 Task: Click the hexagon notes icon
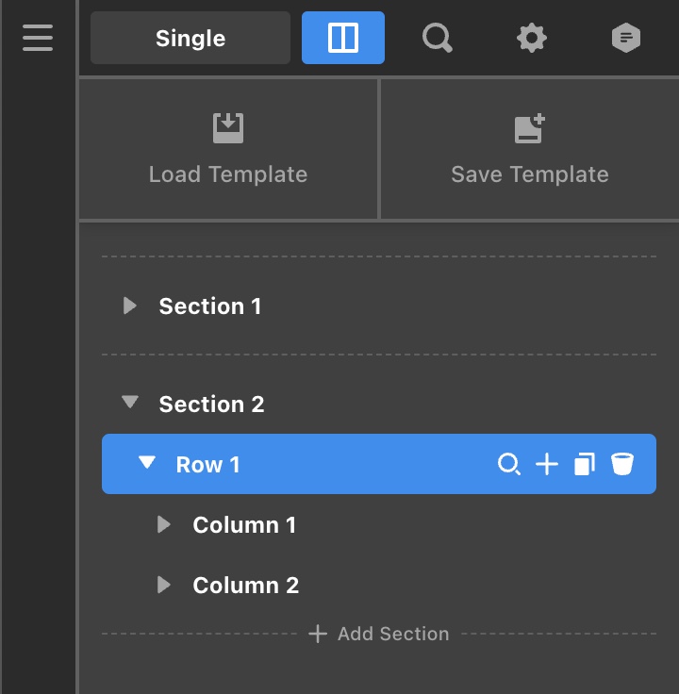point(626,38)
